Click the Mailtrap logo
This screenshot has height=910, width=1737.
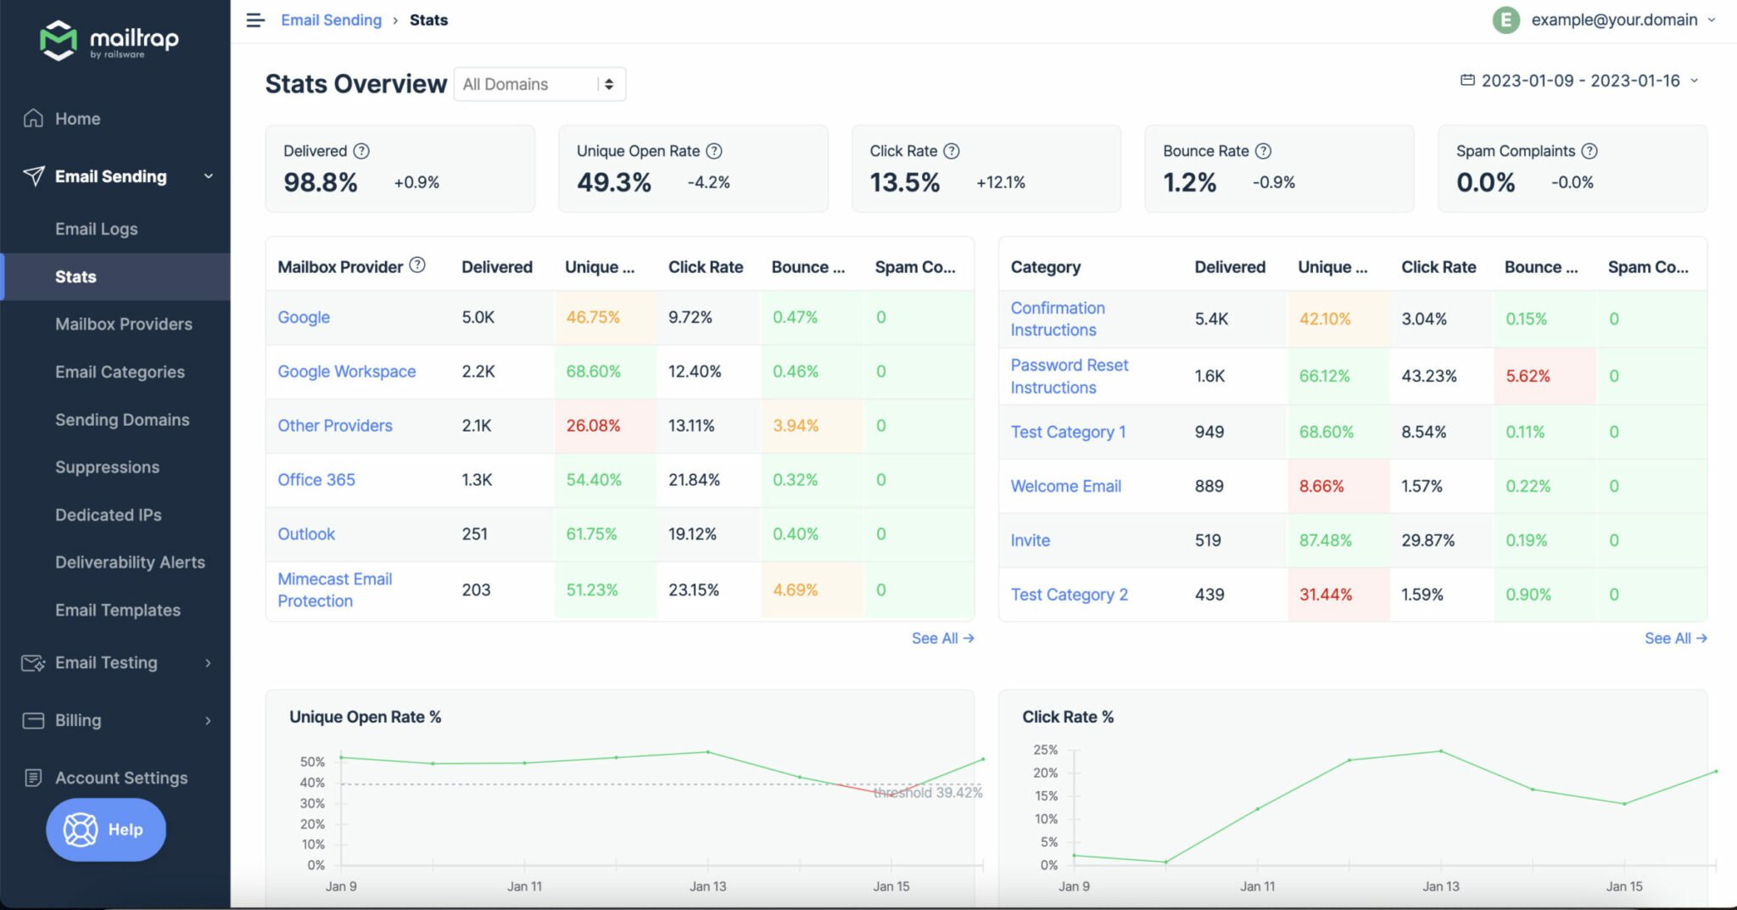pyautogui.click(x=109, y=41)
